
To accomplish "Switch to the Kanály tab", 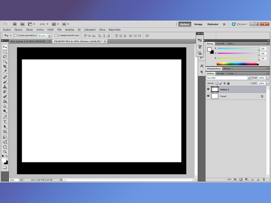I will (221, 73).
